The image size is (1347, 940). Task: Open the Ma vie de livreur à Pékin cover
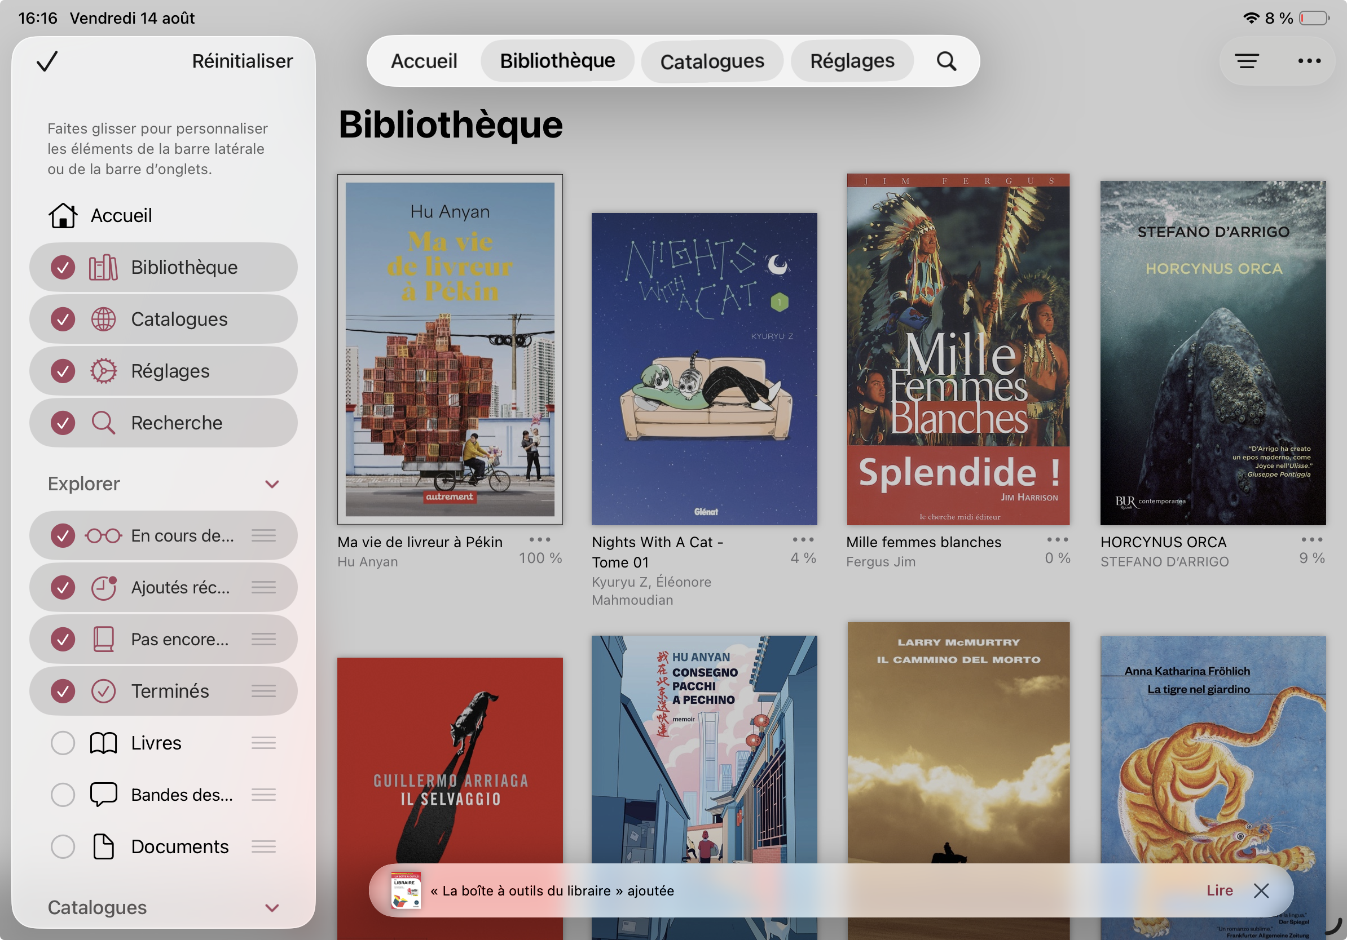coord(450,349)
